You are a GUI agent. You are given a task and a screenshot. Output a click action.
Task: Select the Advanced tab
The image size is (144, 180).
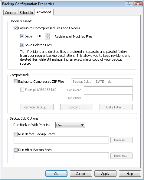[44, 12]
